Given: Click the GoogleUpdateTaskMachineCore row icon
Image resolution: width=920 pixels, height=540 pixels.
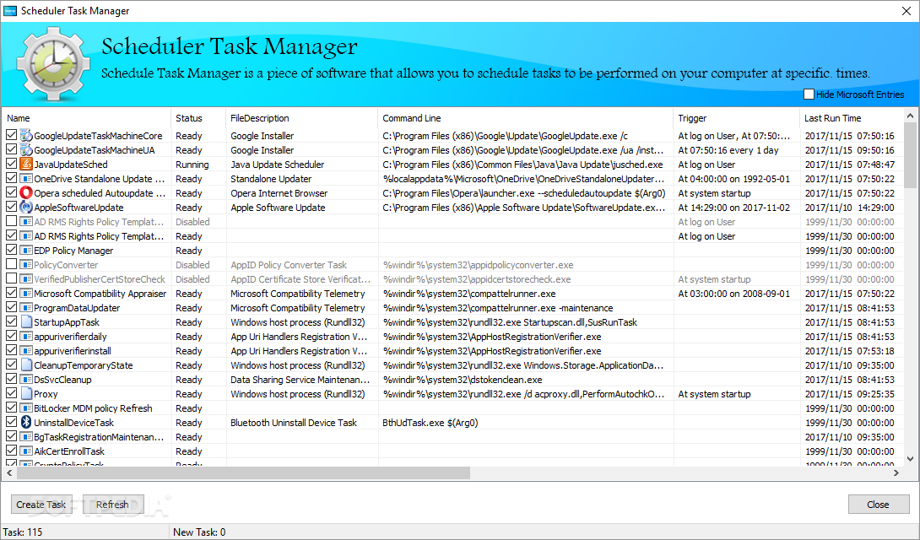Looking at the screenshot, I should (26, 136).
